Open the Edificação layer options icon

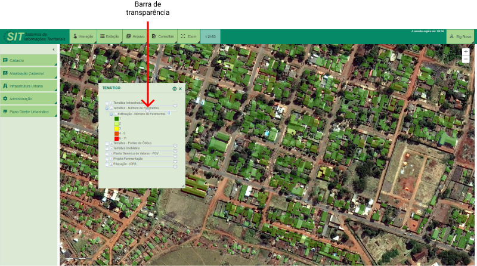[169, 113]
